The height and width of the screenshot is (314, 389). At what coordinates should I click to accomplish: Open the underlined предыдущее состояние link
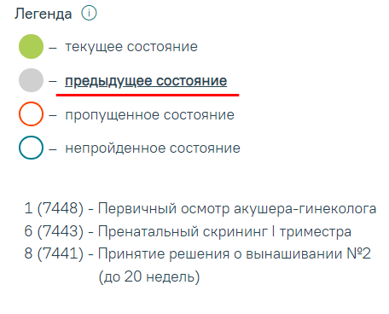pyautogui.click(x=146, y=81)
